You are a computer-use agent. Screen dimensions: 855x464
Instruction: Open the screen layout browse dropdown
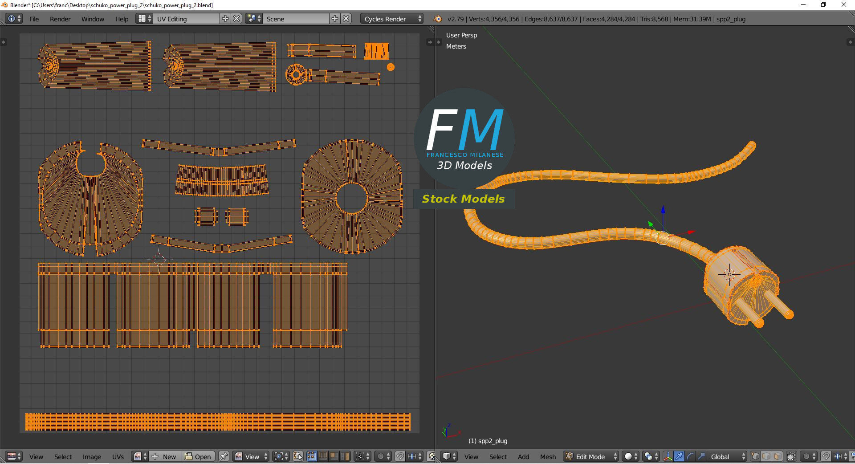coord(144,19)
